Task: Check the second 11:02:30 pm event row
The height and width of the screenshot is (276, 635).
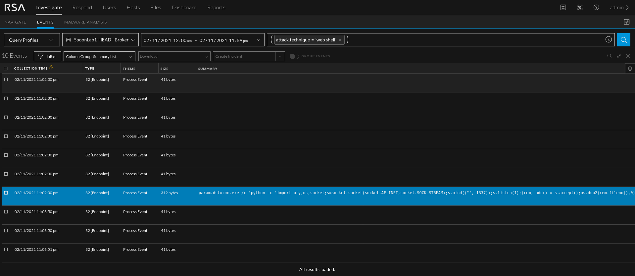Action: [6, 98]
